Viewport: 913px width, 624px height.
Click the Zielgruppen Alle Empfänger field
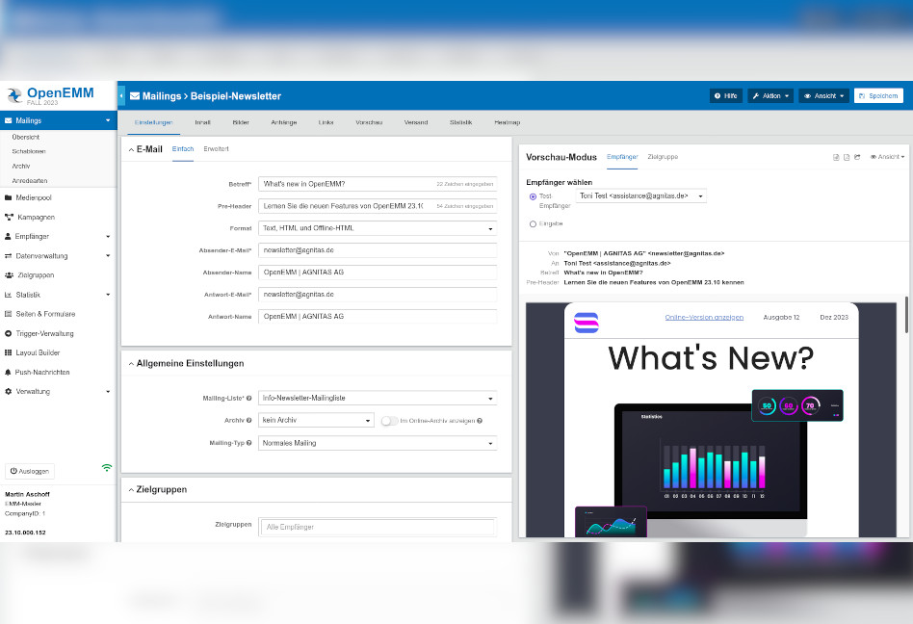378,527
